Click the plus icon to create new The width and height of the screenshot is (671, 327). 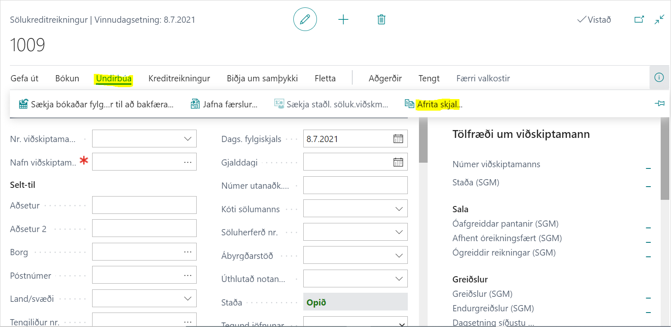point(343,19)
